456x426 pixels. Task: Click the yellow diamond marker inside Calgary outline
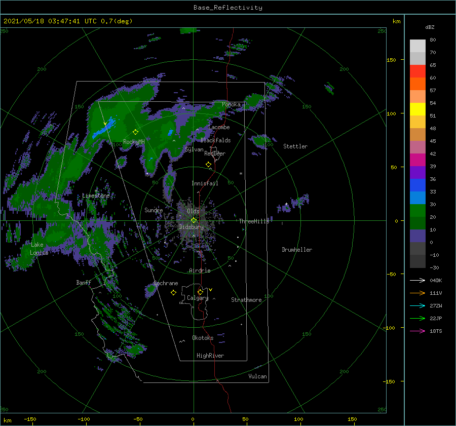200,292
